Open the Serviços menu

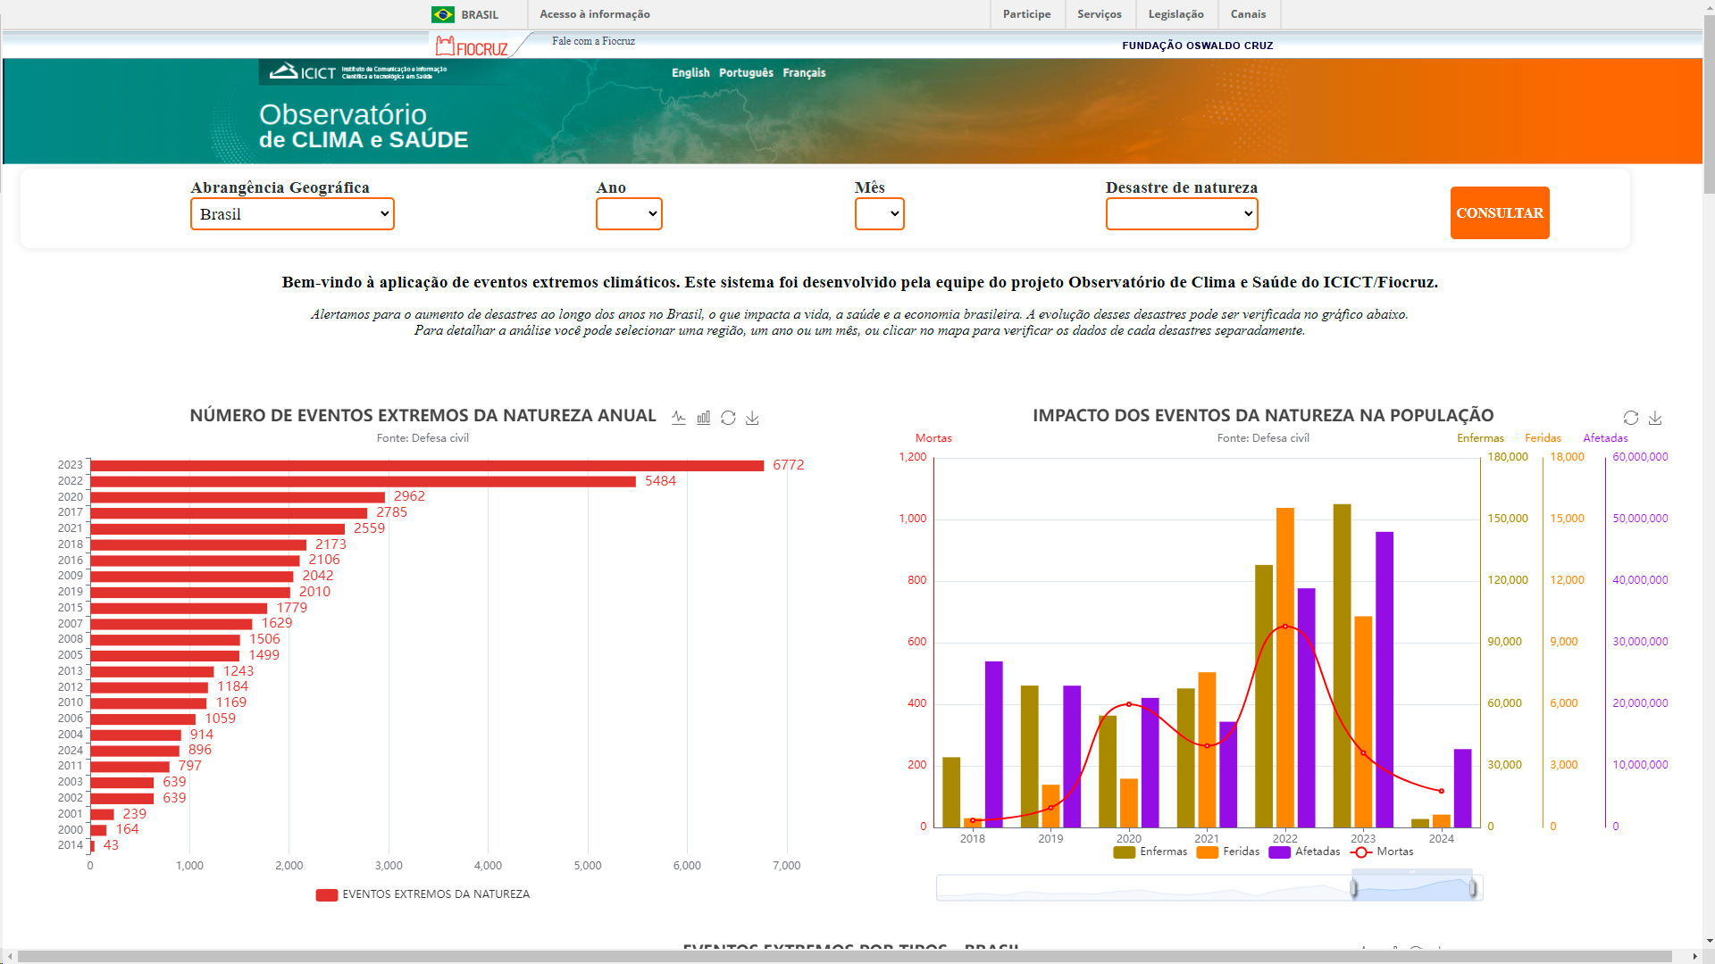(x=1100, y=14)
